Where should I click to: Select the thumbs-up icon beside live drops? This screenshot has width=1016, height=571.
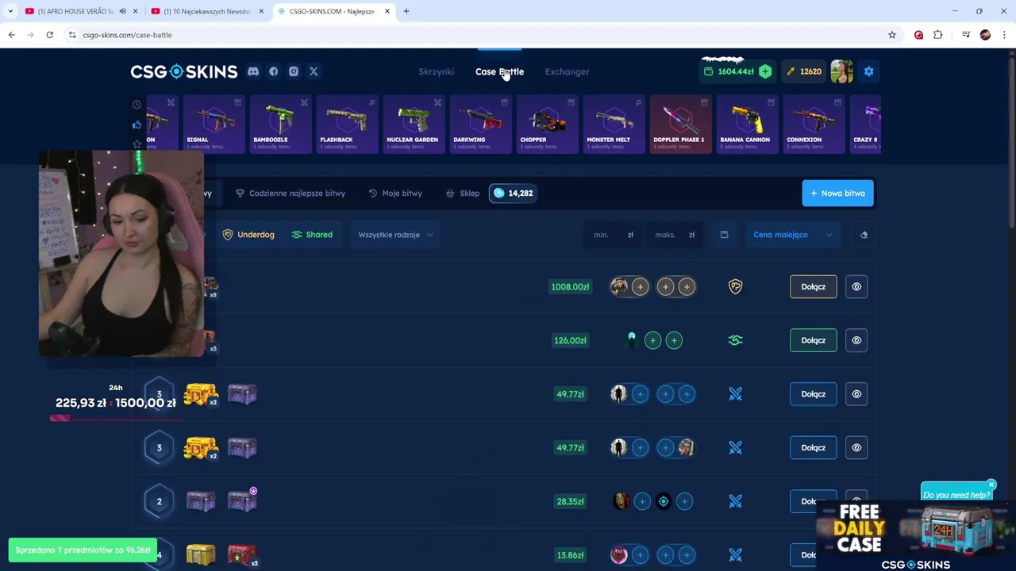click(x=137, y=125)
